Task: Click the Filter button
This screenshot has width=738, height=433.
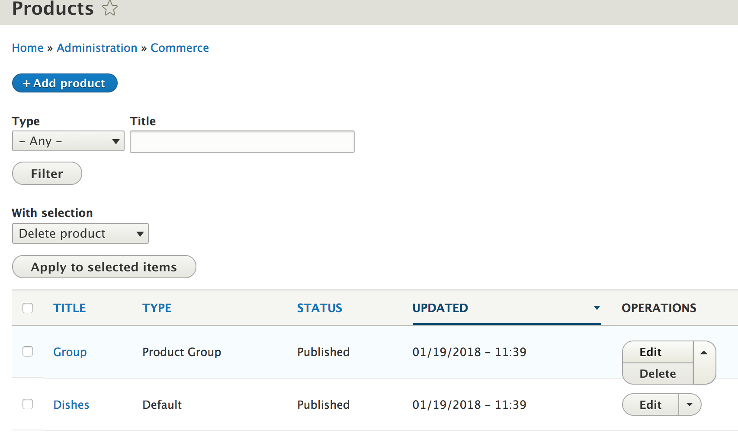Action: [47, 173]
